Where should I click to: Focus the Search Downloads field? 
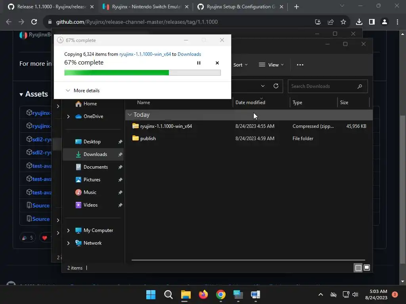point(328,86)
